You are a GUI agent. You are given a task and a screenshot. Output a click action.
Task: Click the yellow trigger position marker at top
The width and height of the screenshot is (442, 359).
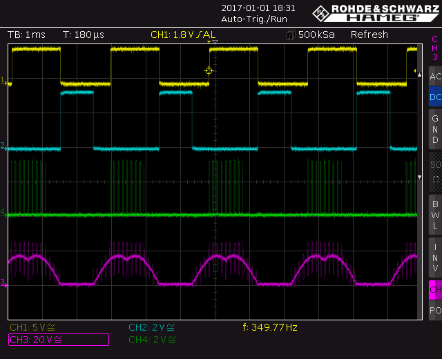(x=209, y=42)
